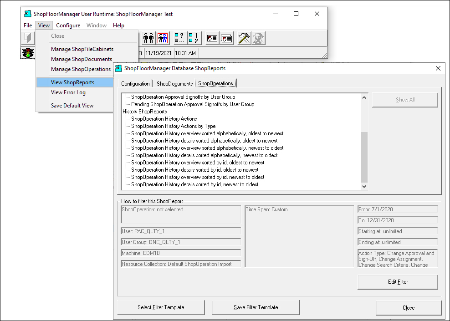Screen dimensions: 450x321
Task: Select ShopOperation History Actions report
Action: [x=164, y=119]
